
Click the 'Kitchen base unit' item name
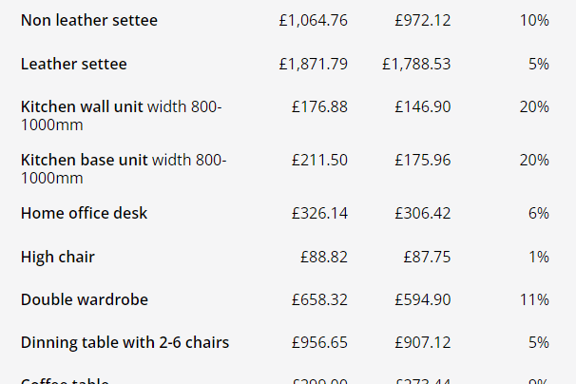pos(84,160)
